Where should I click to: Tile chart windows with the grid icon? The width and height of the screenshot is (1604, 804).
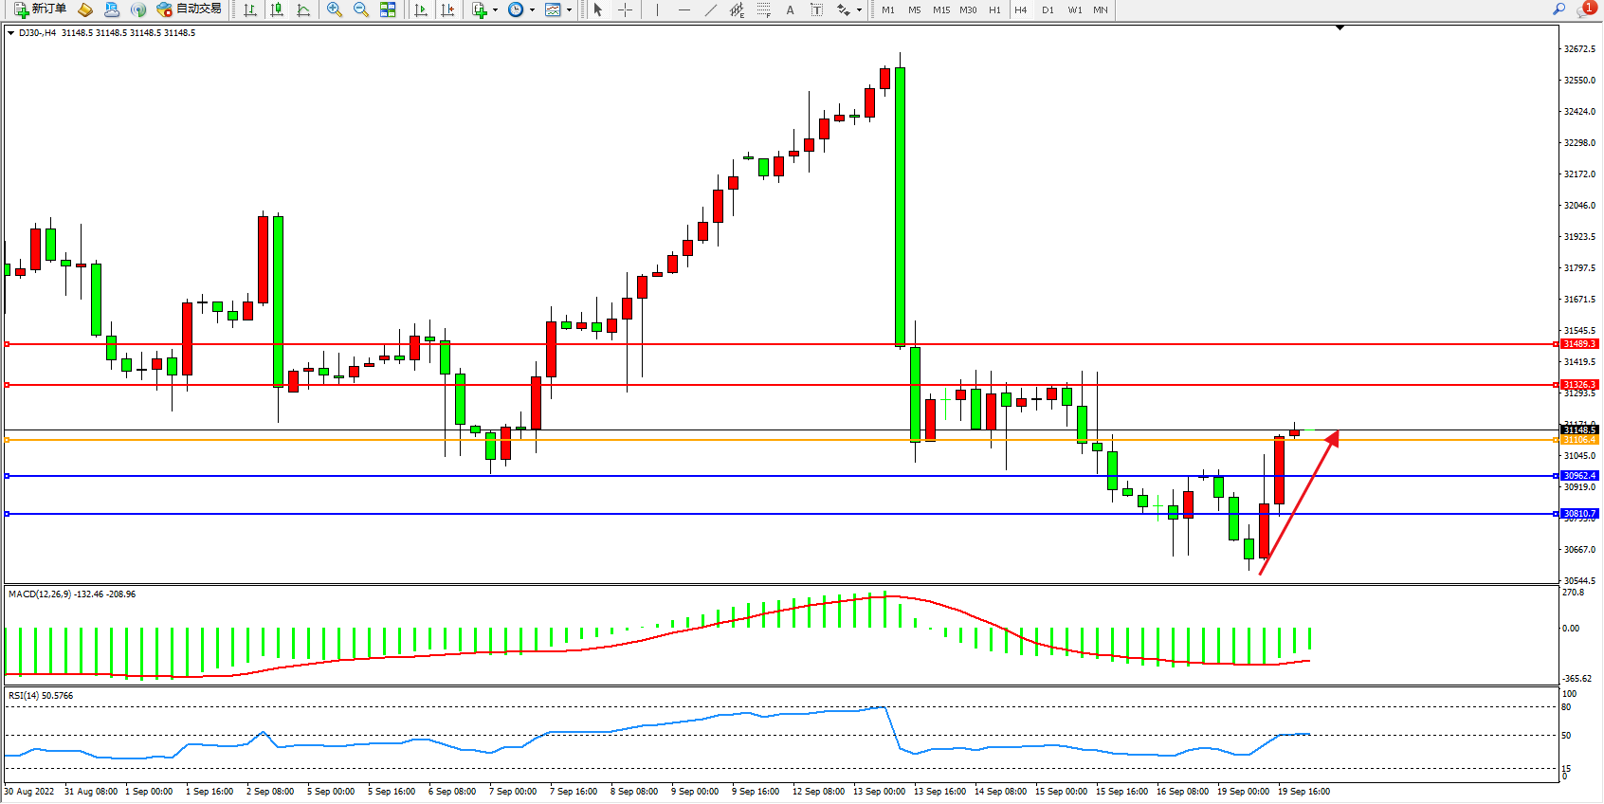click(x=388, y=9)
